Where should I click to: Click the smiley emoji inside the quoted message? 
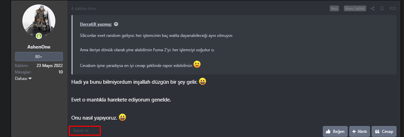pyautogui.click(x=197, y=64)
